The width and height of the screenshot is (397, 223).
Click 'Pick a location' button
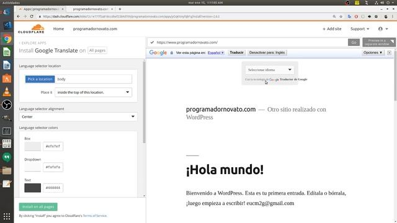point(40,79)
